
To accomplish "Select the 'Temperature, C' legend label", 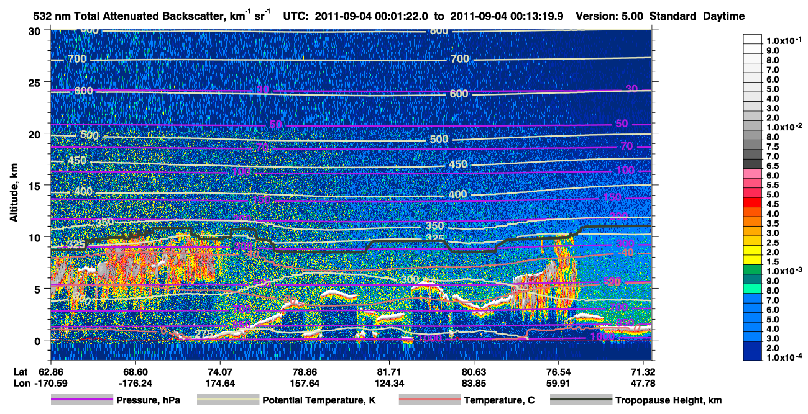I will click(x=499, y=401).
